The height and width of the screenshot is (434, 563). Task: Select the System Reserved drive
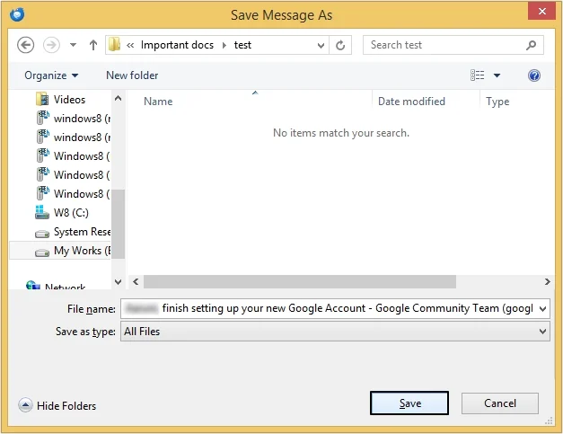[x=82, y=232]
